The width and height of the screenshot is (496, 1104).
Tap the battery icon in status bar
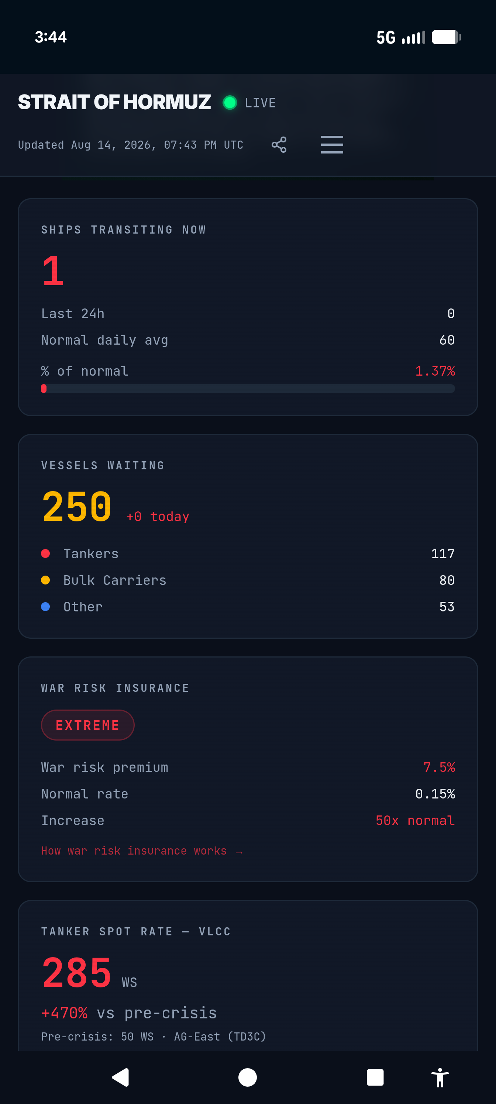click(446, 37)
